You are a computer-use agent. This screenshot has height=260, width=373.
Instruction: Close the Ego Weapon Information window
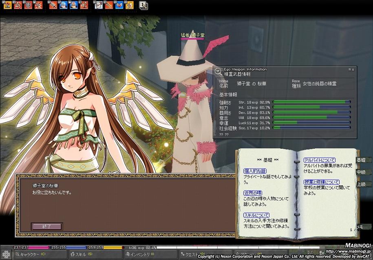point(353,69)
